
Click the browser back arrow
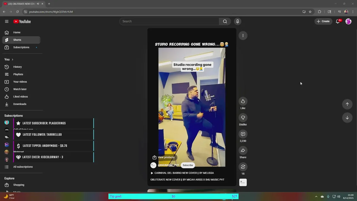(x=4, y=12)
